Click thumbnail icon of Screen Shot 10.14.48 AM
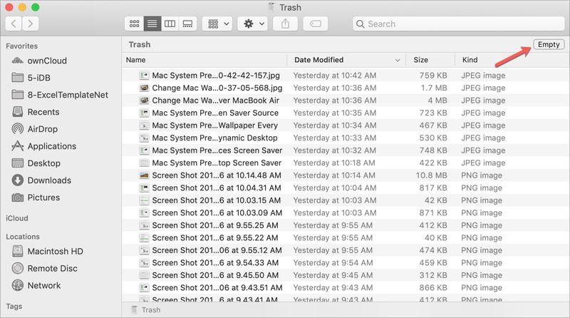Viewport: 570px width, 318px height. click(x=145, y=175)
